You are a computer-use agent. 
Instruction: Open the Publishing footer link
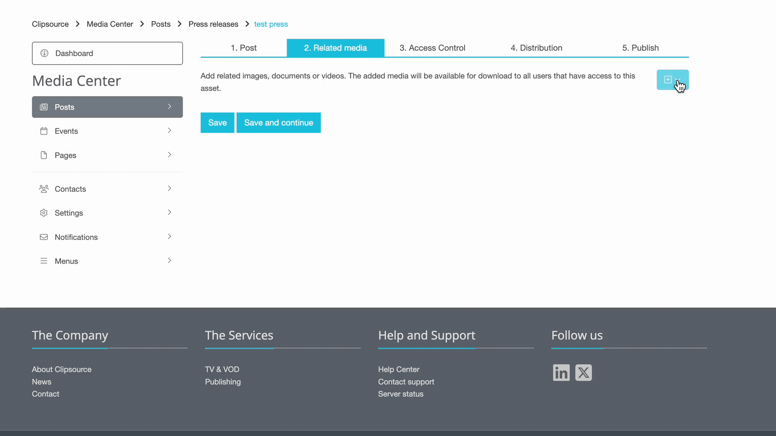[x=223, y=382]
